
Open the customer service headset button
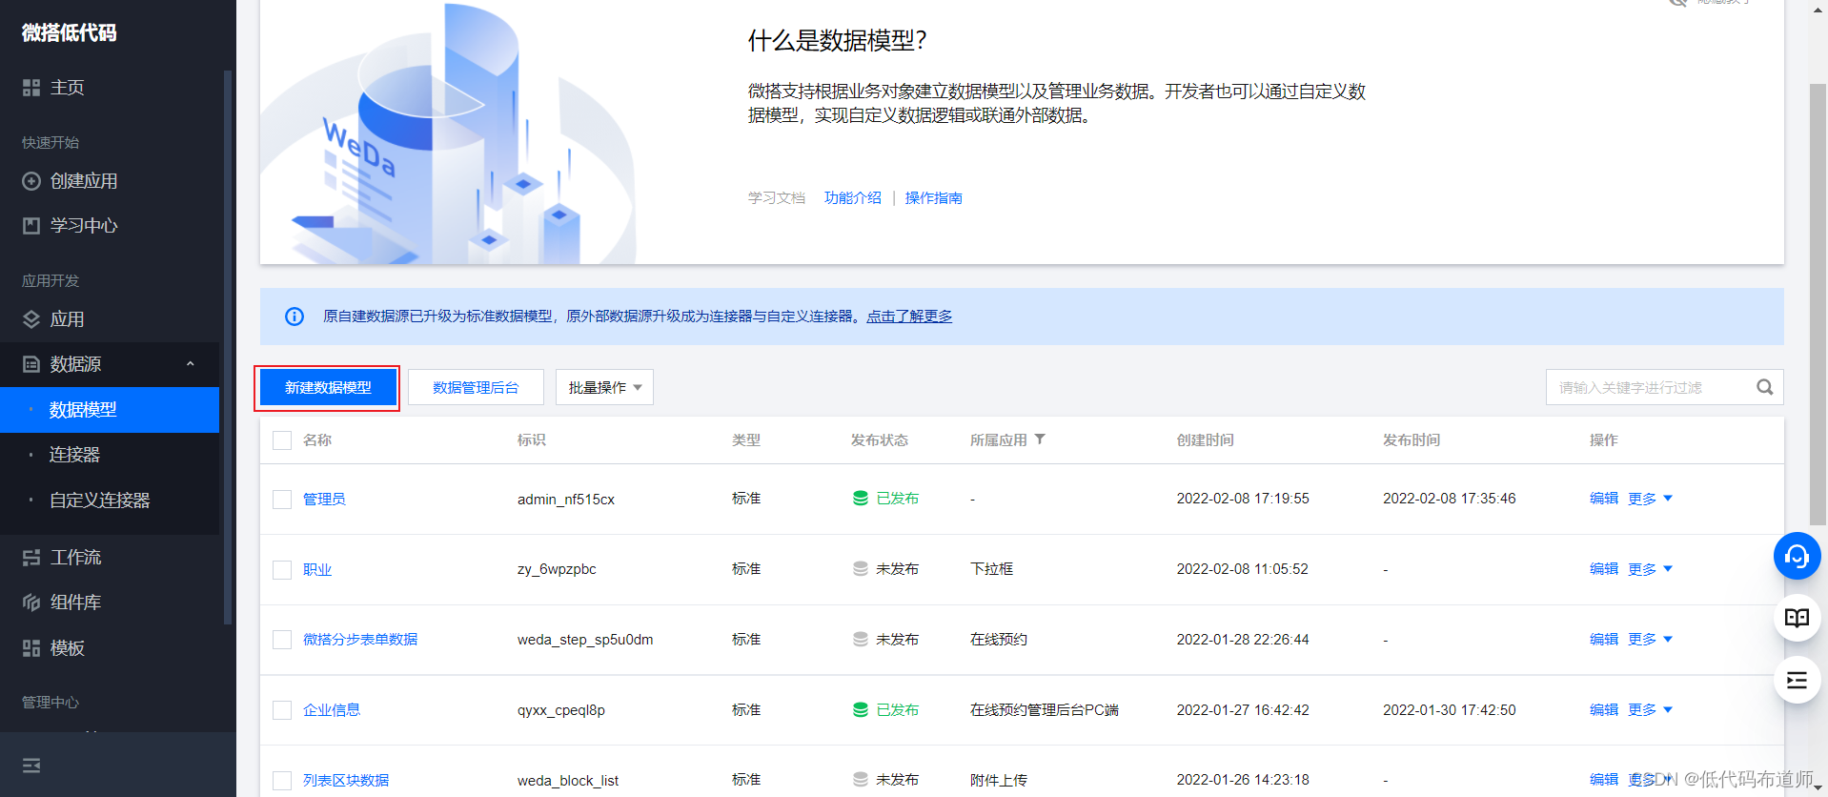coord(1797,556)
